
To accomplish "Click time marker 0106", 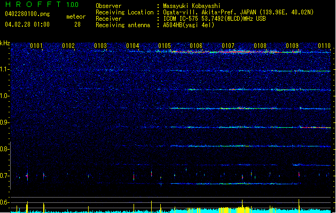I will (196, 46).
